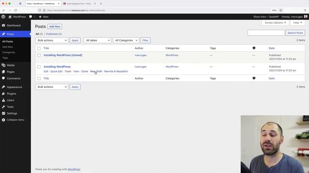This screenshot has width=309, height=173.
Task: Click into the search posts input field
Action: pyautogui.click(x=266, y=33)
